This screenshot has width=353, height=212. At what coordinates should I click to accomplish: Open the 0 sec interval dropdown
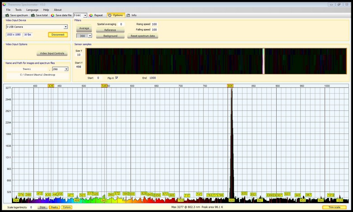85,15
